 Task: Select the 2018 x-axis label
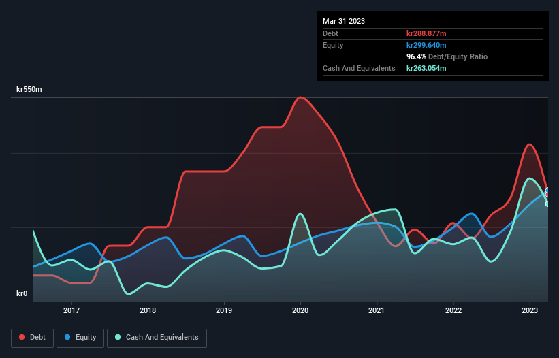point(148,310)
